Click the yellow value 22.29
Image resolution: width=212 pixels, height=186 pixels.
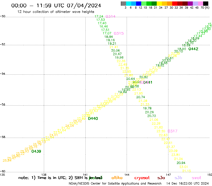[x=156, y=123]
